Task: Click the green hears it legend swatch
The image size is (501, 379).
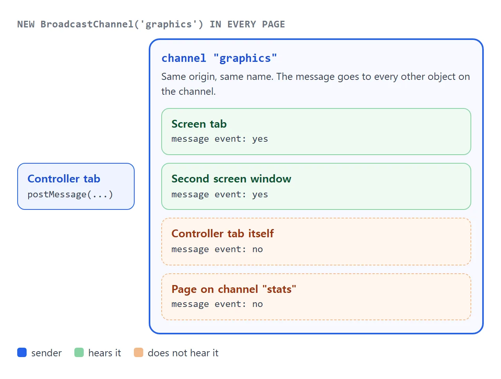Action: 79,352
